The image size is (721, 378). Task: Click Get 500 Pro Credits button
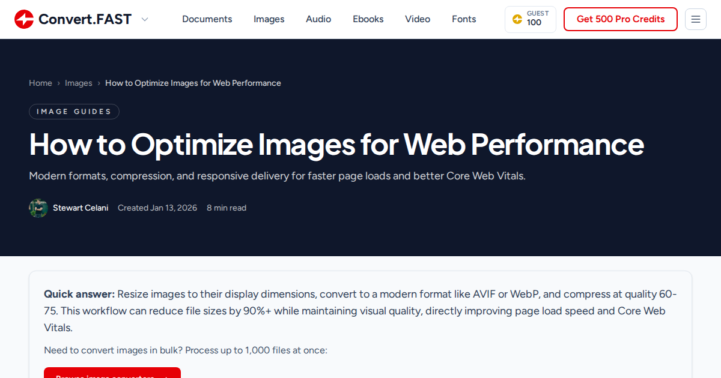[x=621, y=19]
